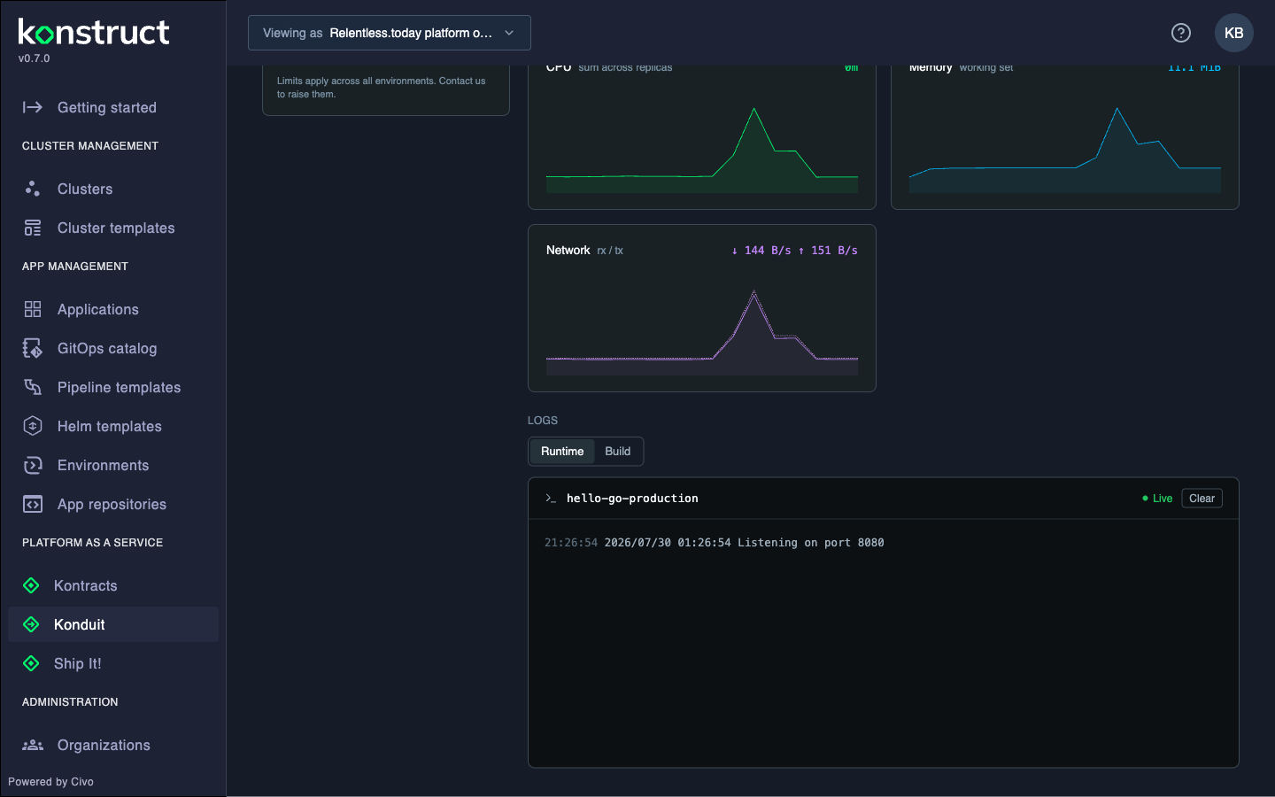The height and width of the screenshot is (797, 1275).
Task: Open App repositories
Action: 113,504
